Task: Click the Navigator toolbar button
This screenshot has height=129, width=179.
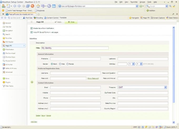Action: (134, 18)
